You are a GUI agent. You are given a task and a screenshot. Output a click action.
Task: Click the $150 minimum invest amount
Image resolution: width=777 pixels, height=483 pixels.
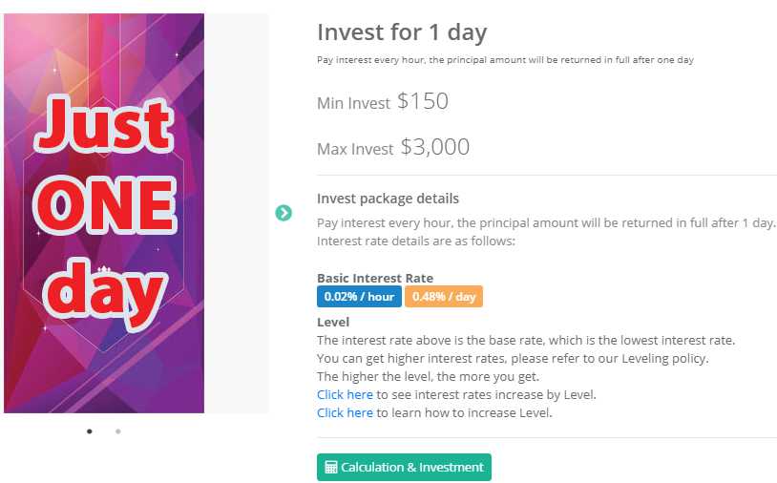(x=423, y=101)
